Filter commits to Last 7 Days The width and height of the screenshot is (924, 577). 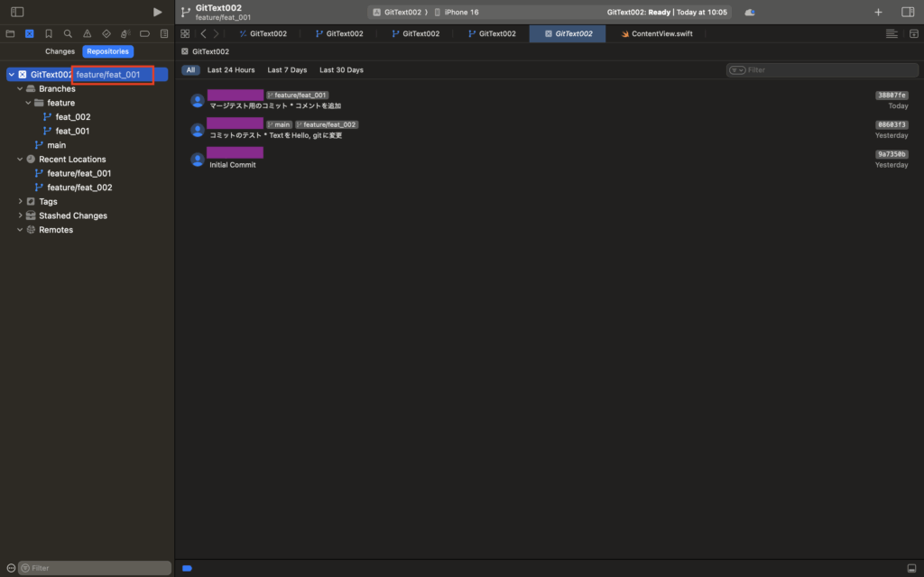[287, 70]
